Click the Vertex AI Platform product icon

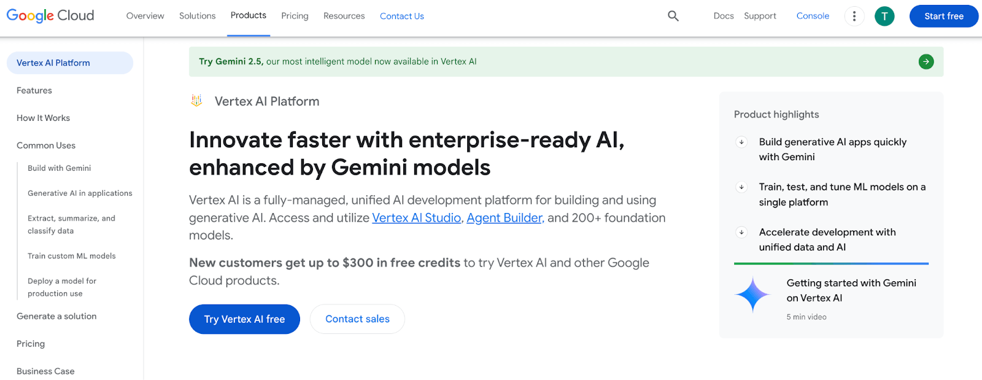point(196,101)
